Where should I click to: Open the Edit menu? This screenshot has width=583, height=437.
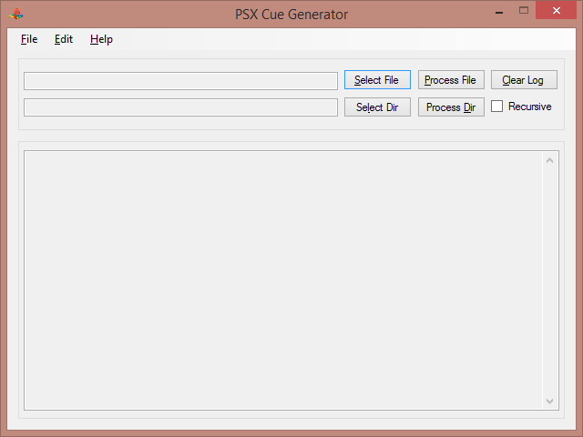(64, 39)
